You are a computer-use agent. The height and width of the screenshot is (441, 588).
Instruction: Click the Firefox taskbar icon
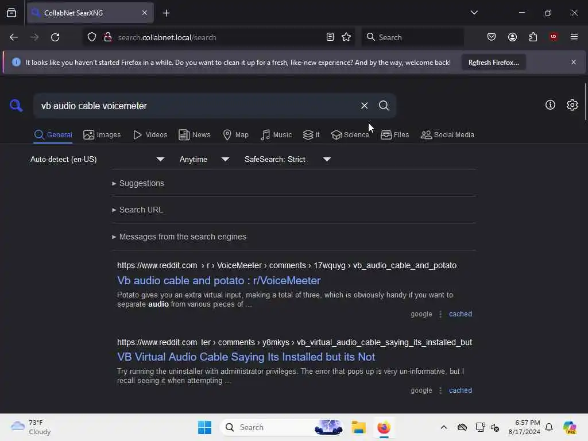(x=384, y=427)
